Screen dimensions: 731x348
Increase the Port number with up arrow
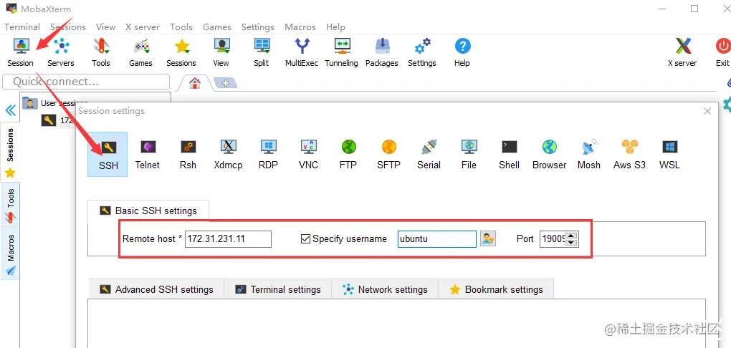(572, 236)
